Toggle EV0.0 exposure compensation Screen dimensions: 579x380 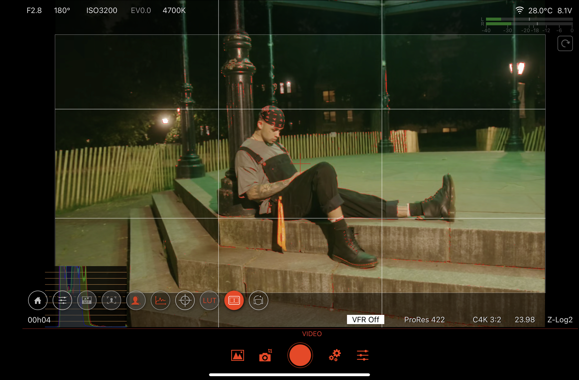pyautogui.click(x=141, y=10)
